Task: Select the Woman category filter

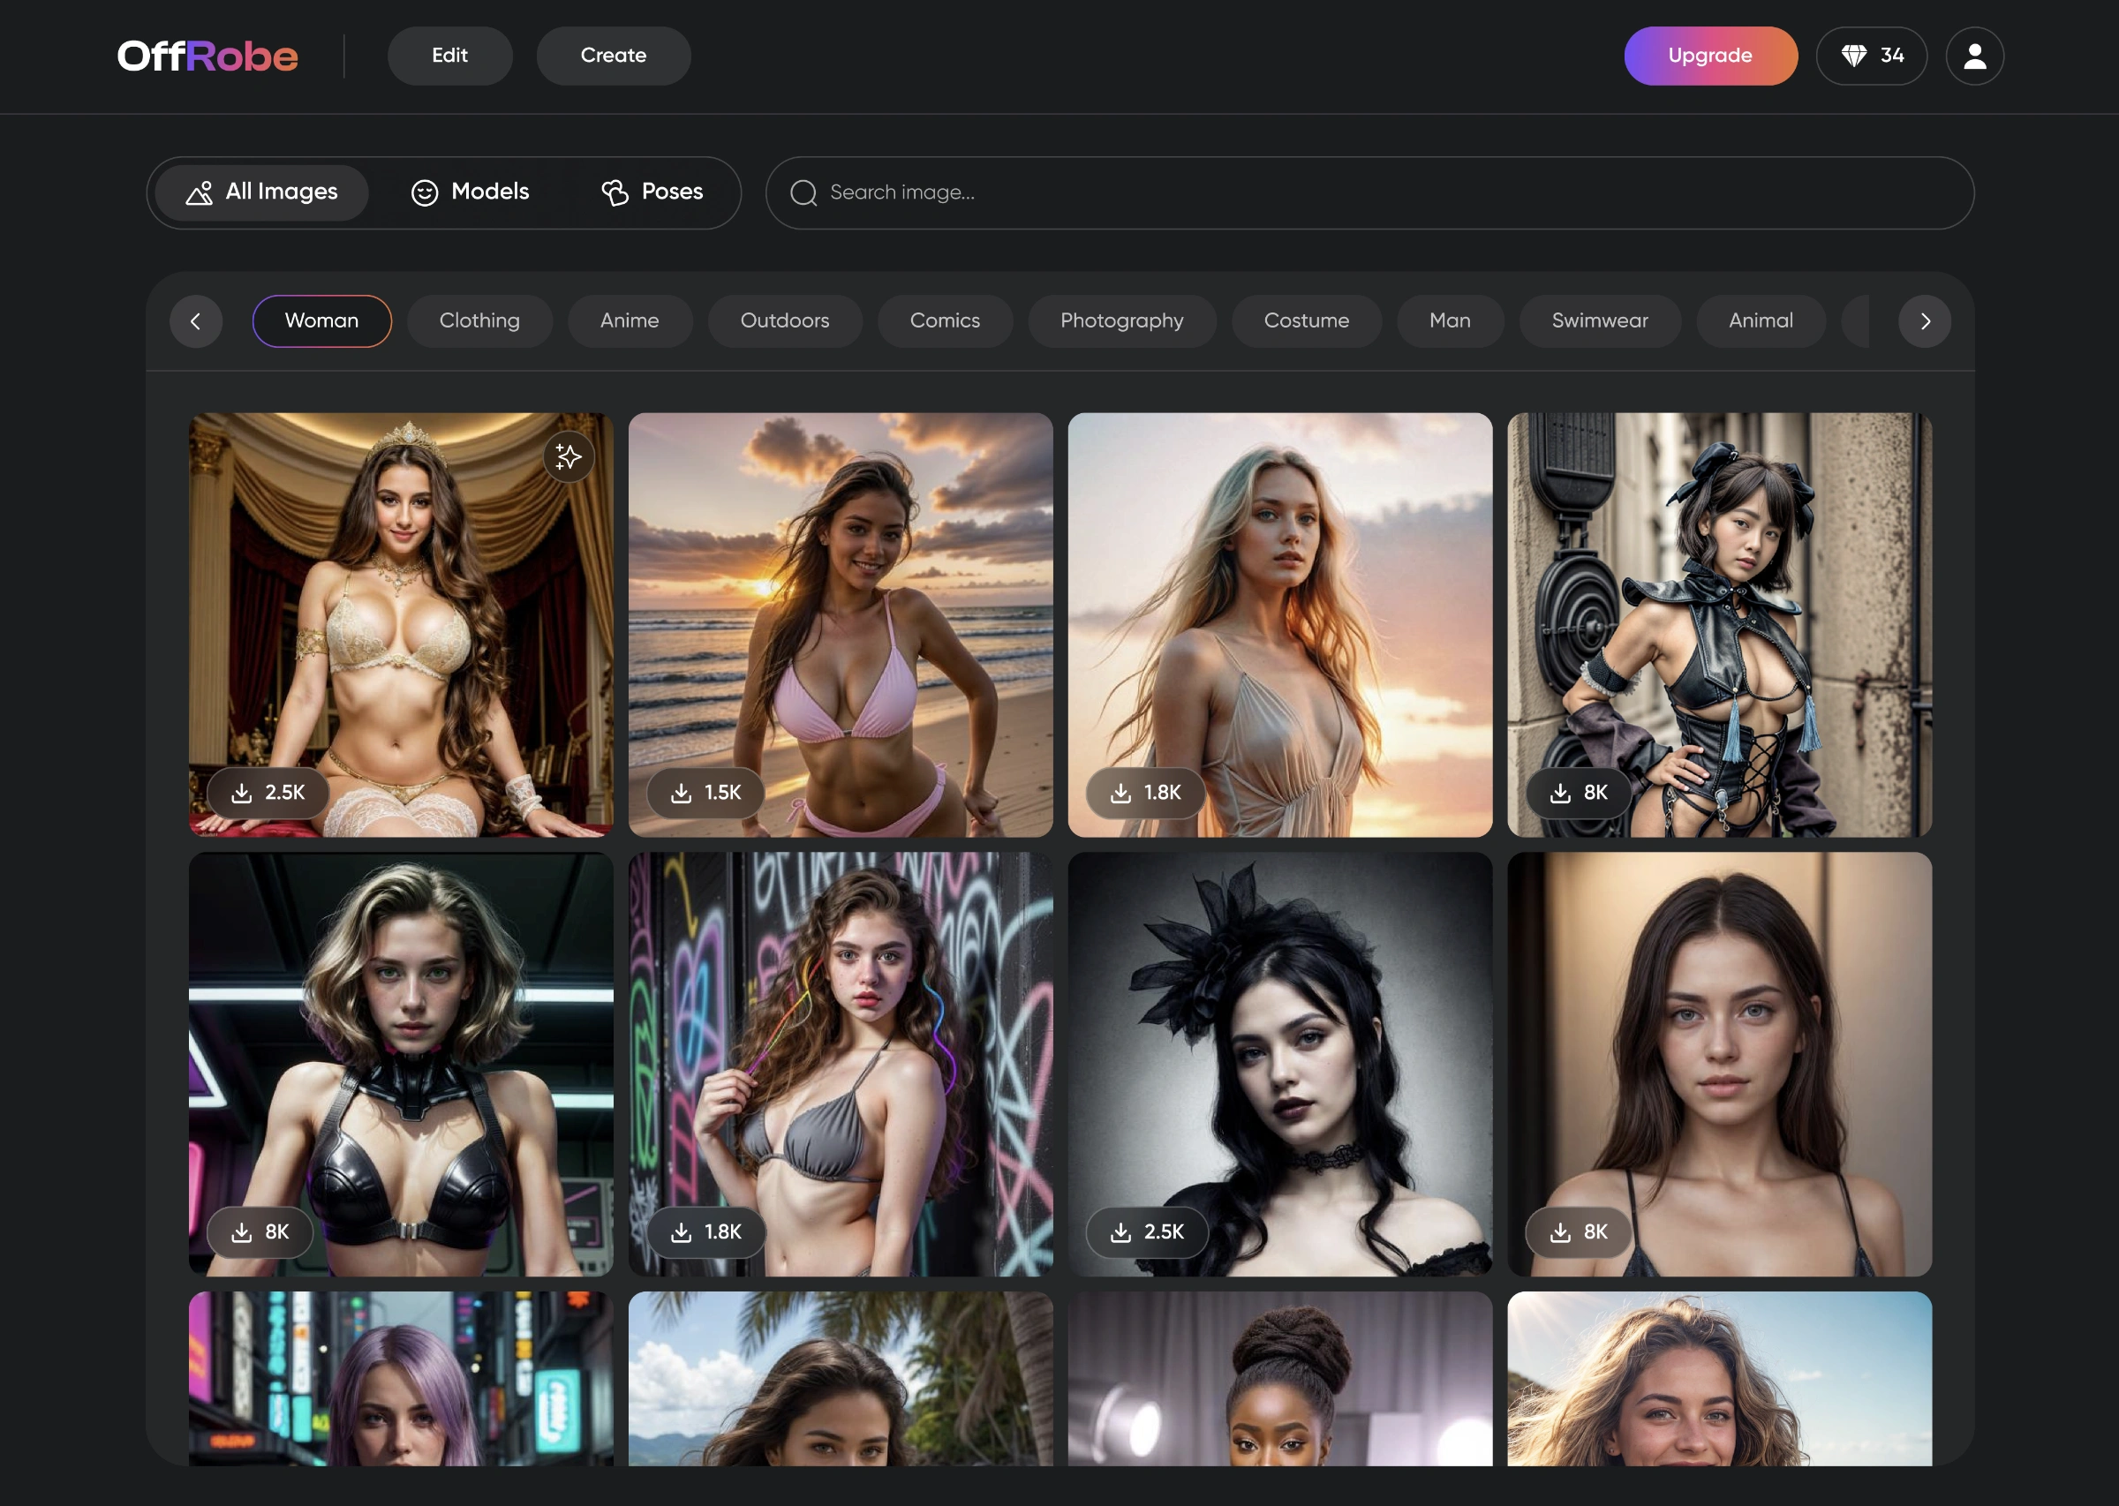Action: coord(320,320)
